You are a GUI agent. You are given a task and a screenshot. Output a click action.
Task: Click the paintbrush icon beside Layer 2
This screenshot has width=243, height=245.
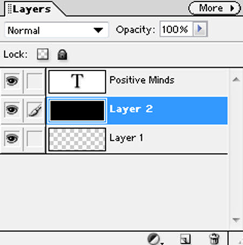35,110
